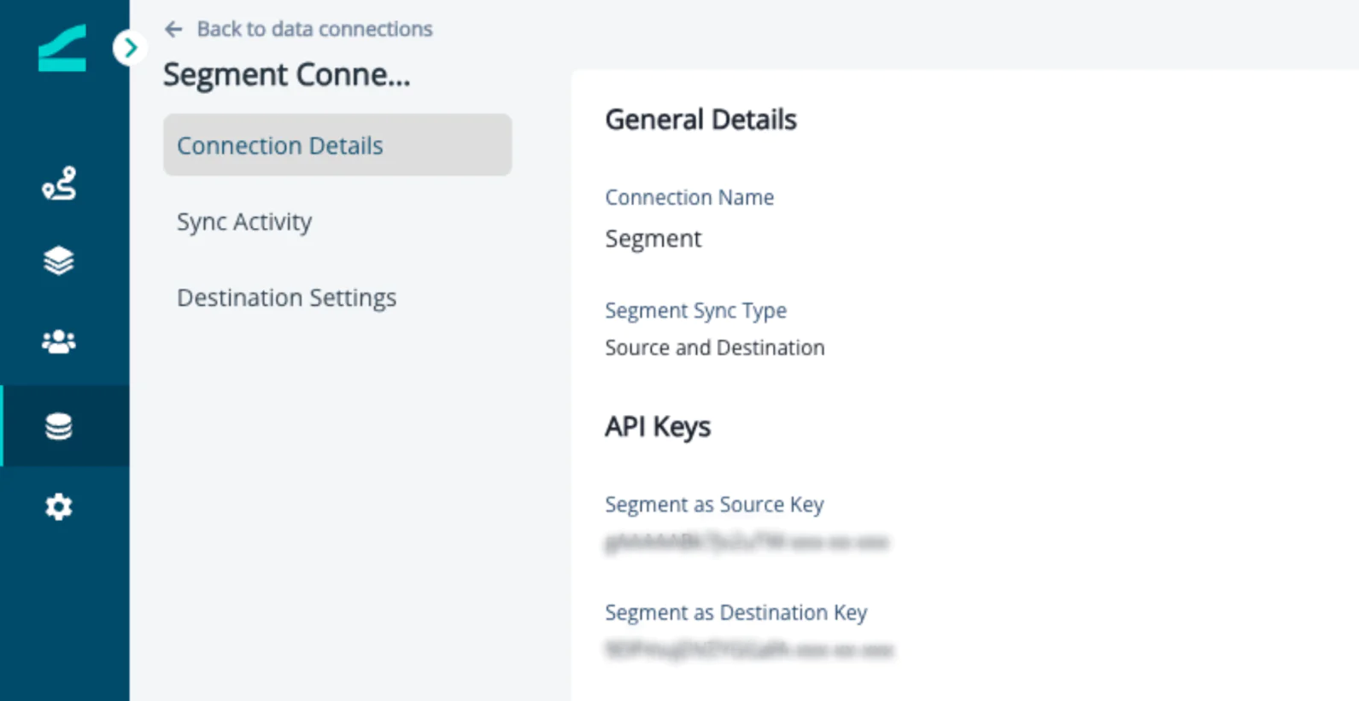Click the Segment Sync Type label
This screenshot has height=701, width=1359.
click(695, 311)
